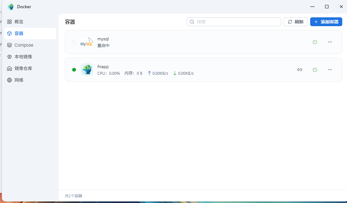
Task: Click the 镜像仓库 house icon
Action: point(9,68)
